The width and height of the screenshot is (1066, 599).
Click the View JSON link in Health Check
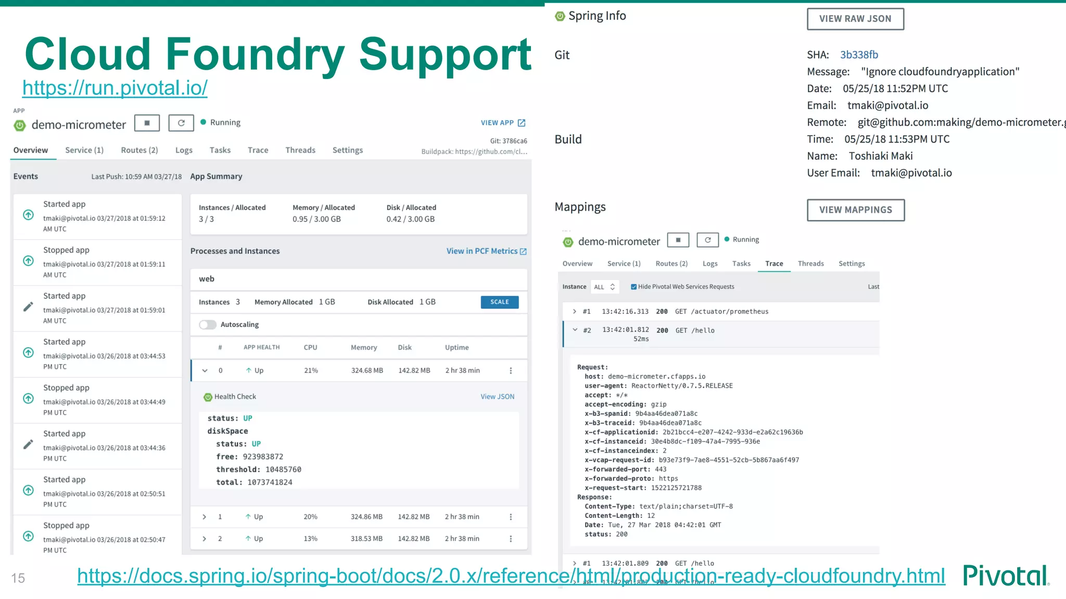tap(498, 397)
